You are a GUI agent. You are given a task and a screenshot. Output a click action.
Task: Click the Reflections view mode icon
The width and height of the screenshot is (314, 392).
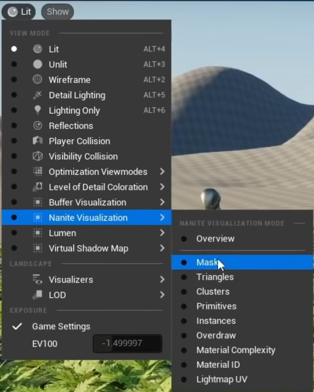[x=37, y=126]
